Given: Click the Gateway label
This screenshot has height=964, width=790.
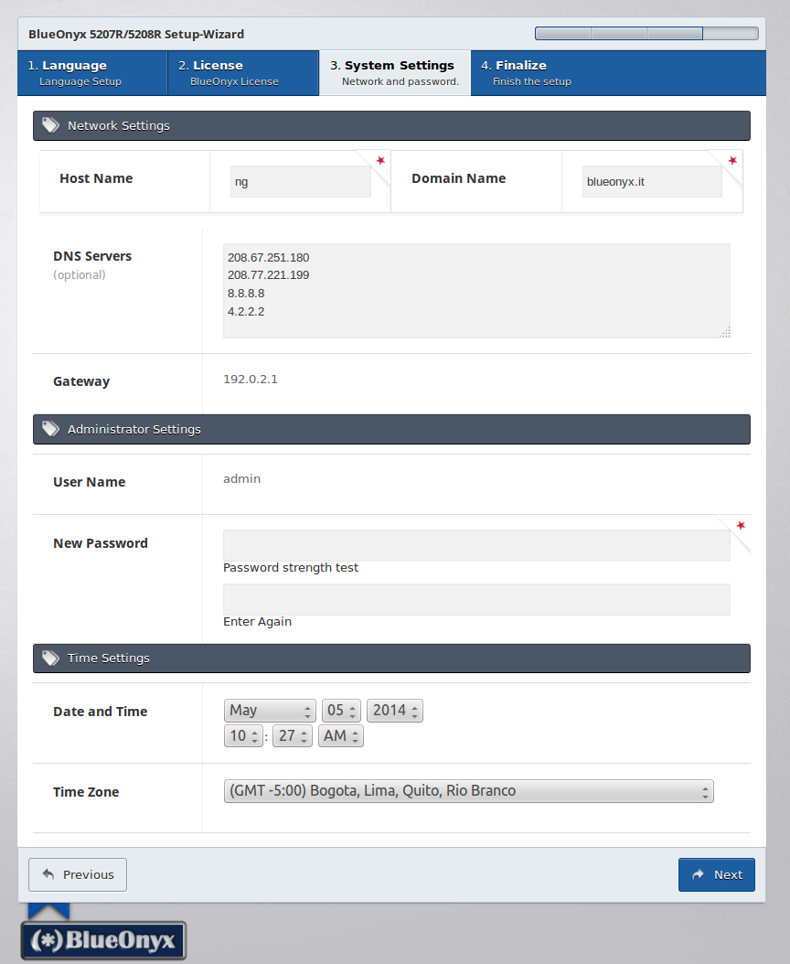Looking at the screenshot, I should tap(81, 381).
